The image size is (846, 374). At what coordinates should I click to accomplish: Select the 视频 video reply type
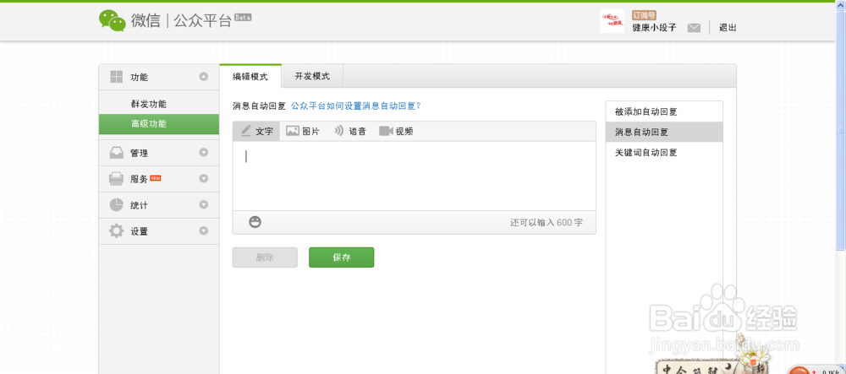(397, 132)
